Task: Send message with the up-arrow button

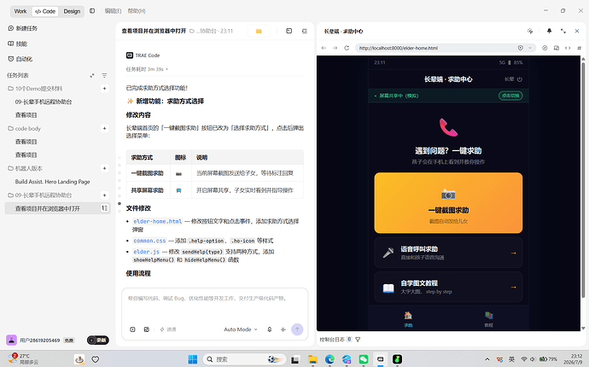Action: coord(297,329)
